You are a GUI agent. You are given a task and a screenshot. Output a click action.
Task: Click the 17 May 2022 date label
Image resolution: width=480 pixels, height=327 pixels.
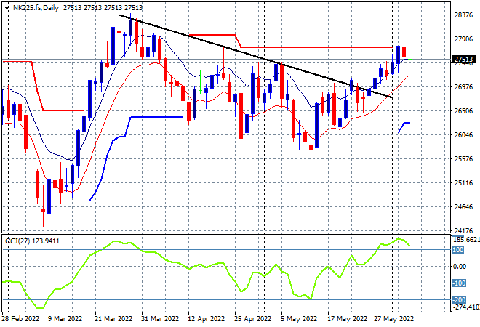coord(348,319)
